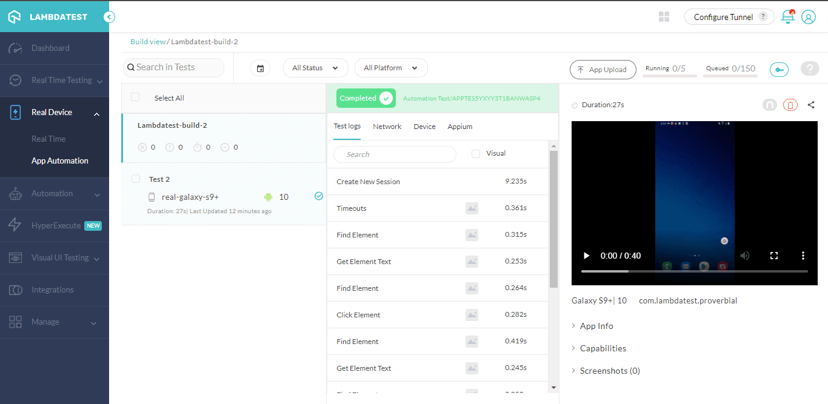Share the test session via share icon
Image resolution: width=828 pixels, height=404 pixels.
tap(811, 104)
